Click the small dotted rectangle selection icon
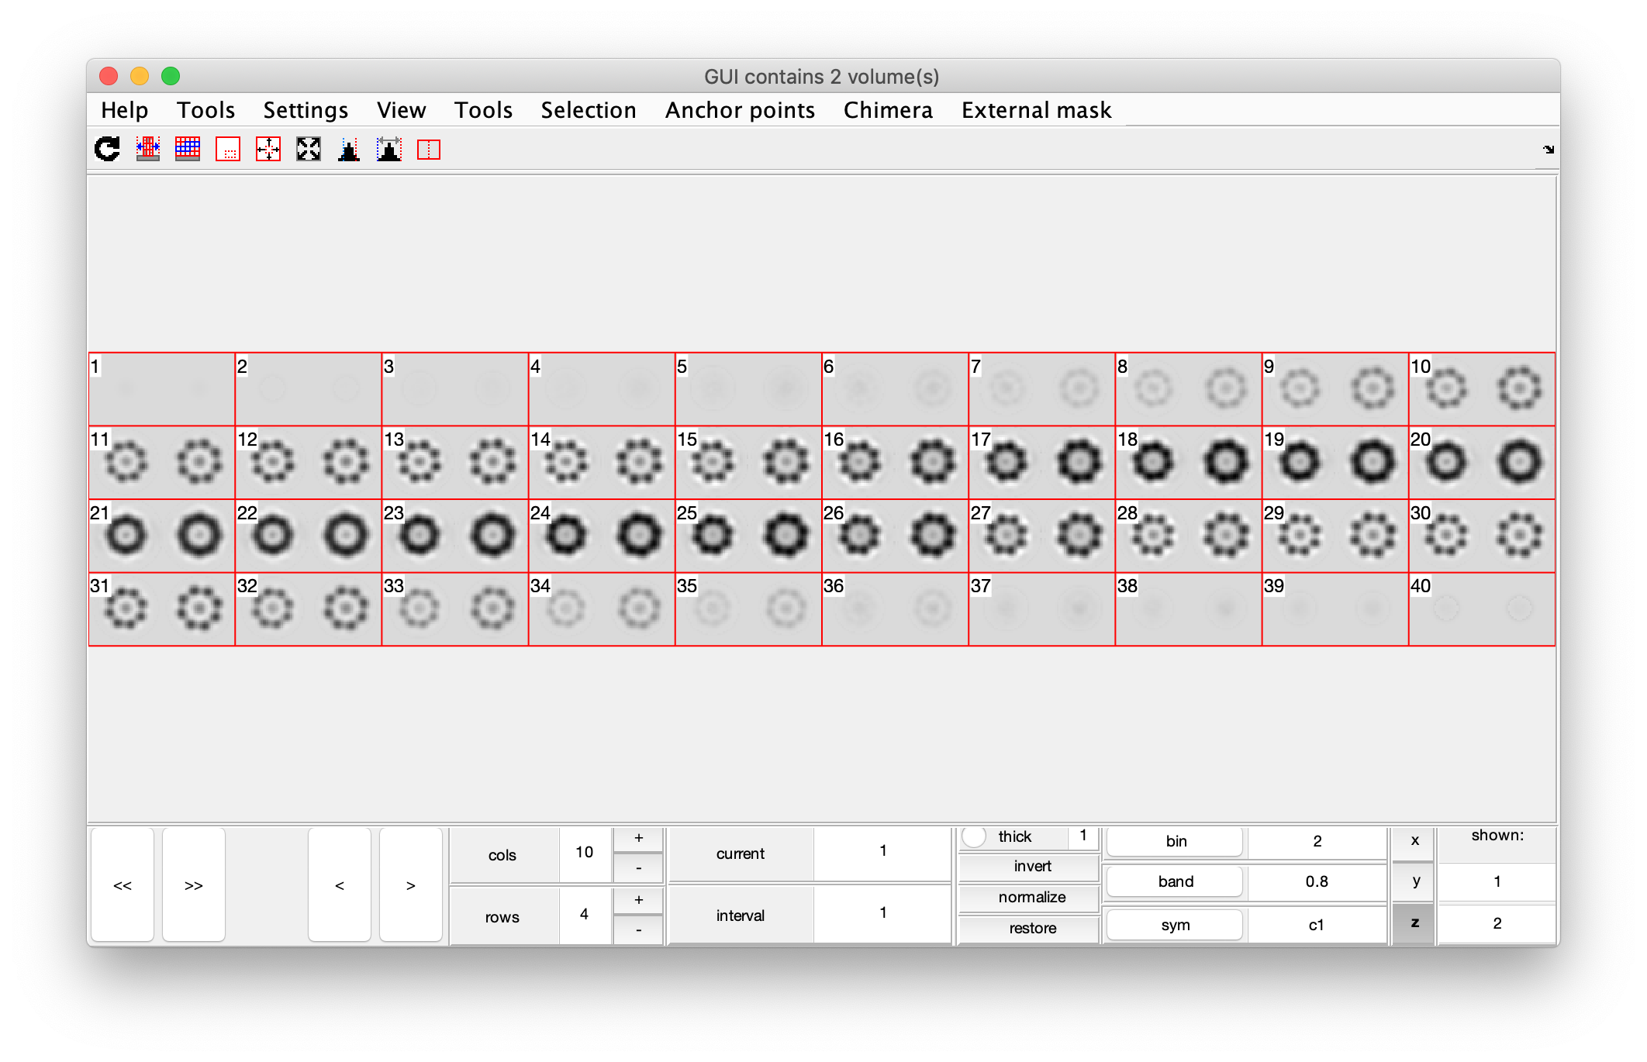Image resolution: width=1647 pixels, height=1062 pixels. (x=228, y=149)
